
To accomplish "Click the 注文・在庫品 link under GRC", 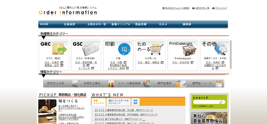I will [52, 62].
